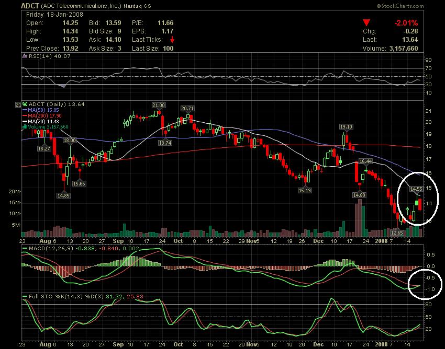The height and width of the screenshot is (349, 445).
Task: Click the 19.10 price high label
Action: [346, 126]
